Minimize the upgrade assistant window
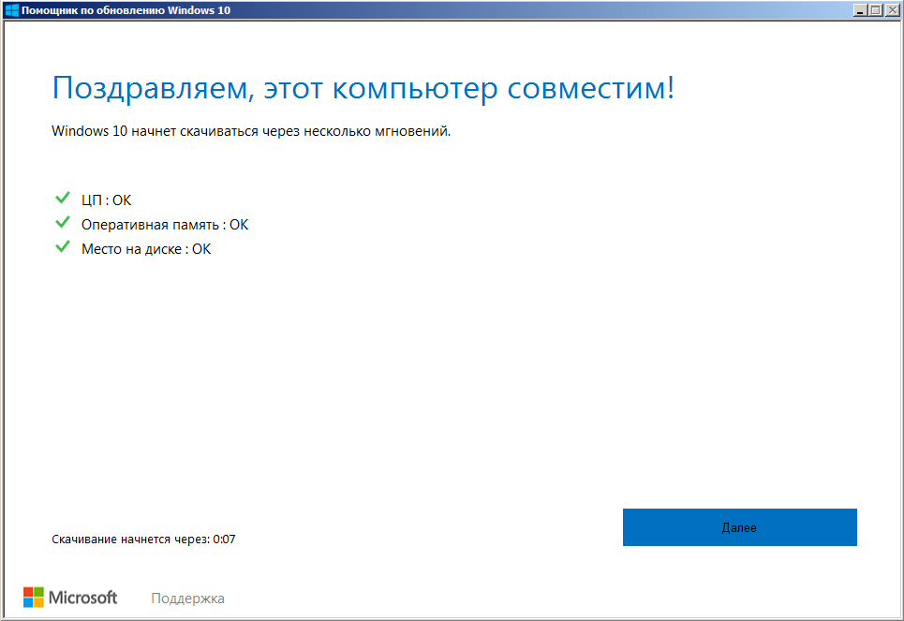Image resolution: width=904 pixels, height=621 pixels. point(860,10)
